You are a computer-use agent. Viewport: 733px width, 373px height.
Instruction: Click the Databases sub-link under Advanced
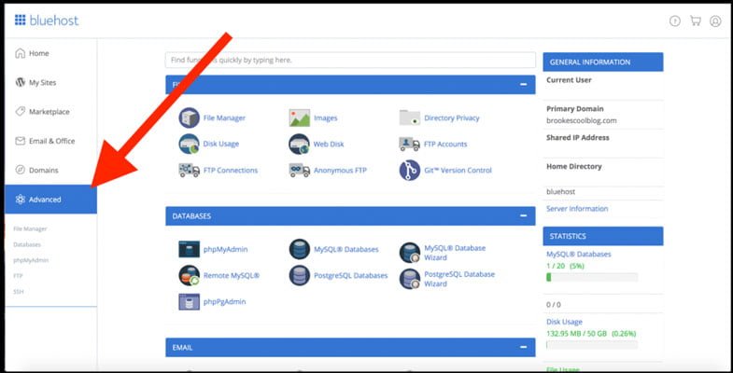[x=27, y=244]
